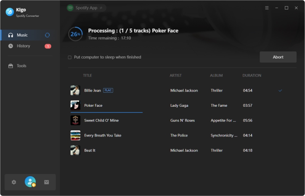Click the Sweet Child O' Mine thumbnail
Image resolution: width=305 pixels, height=196 pixels.
[x=75, y=120]
